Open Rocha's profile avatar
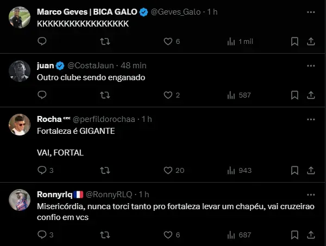This screenshot has height=246, width=326. point(20,125)
